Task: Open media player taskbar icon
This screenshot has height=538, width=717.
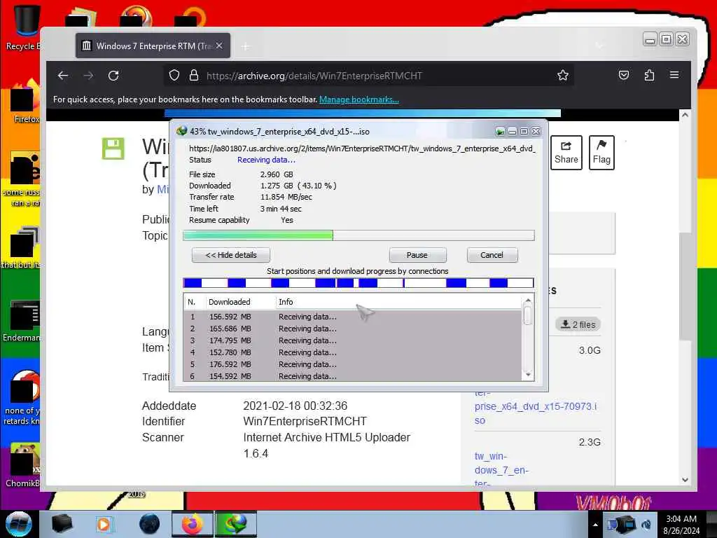Action: [104, 524]
